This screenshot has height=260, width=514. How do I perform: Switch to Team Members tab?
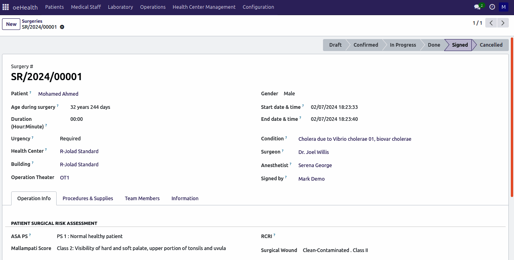point(142,199)
